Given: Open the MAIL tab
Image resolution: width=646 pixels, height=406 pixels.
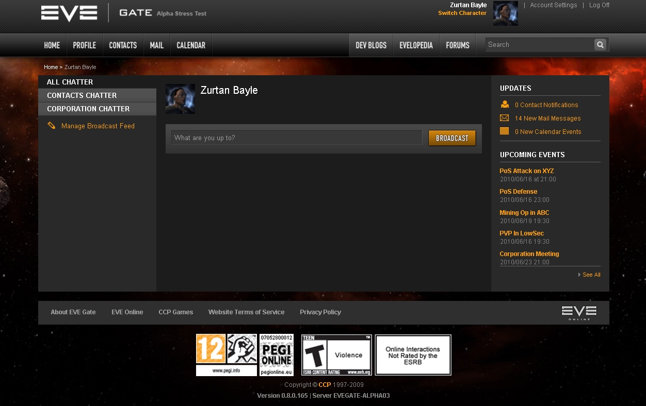Looking at the screenshot, I should (157, 45).
